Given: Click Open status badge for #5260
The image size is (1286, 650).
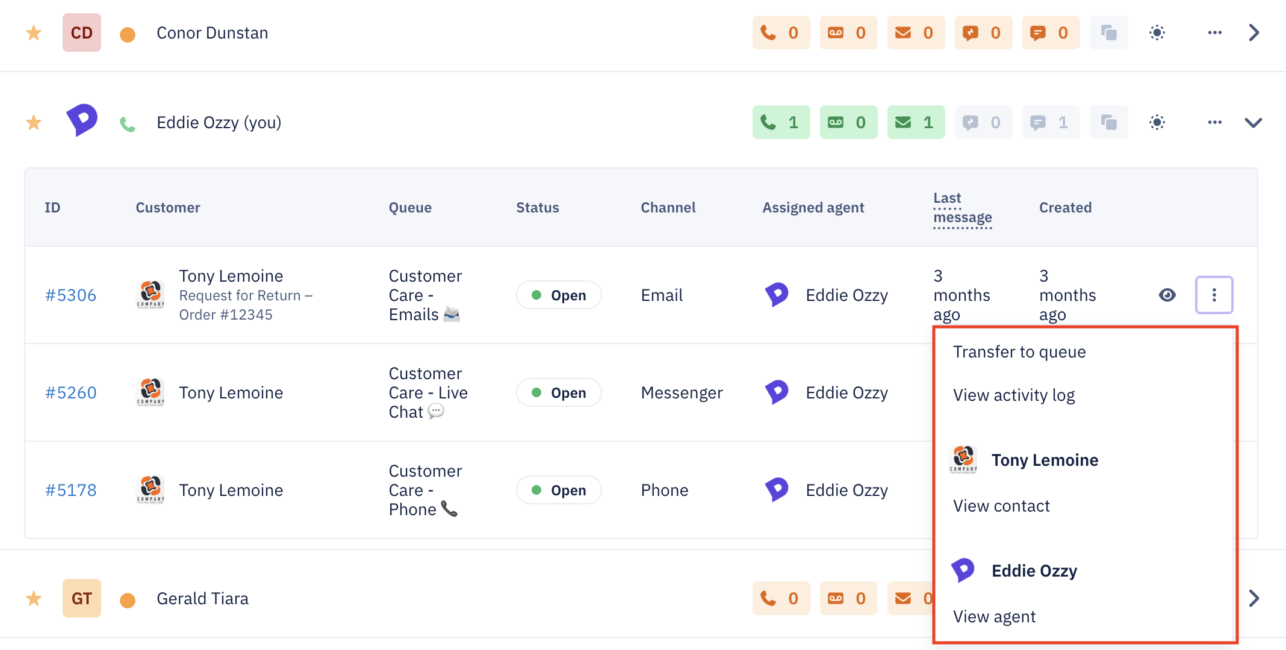Looking at the screenshot, I should coord(559,392).
